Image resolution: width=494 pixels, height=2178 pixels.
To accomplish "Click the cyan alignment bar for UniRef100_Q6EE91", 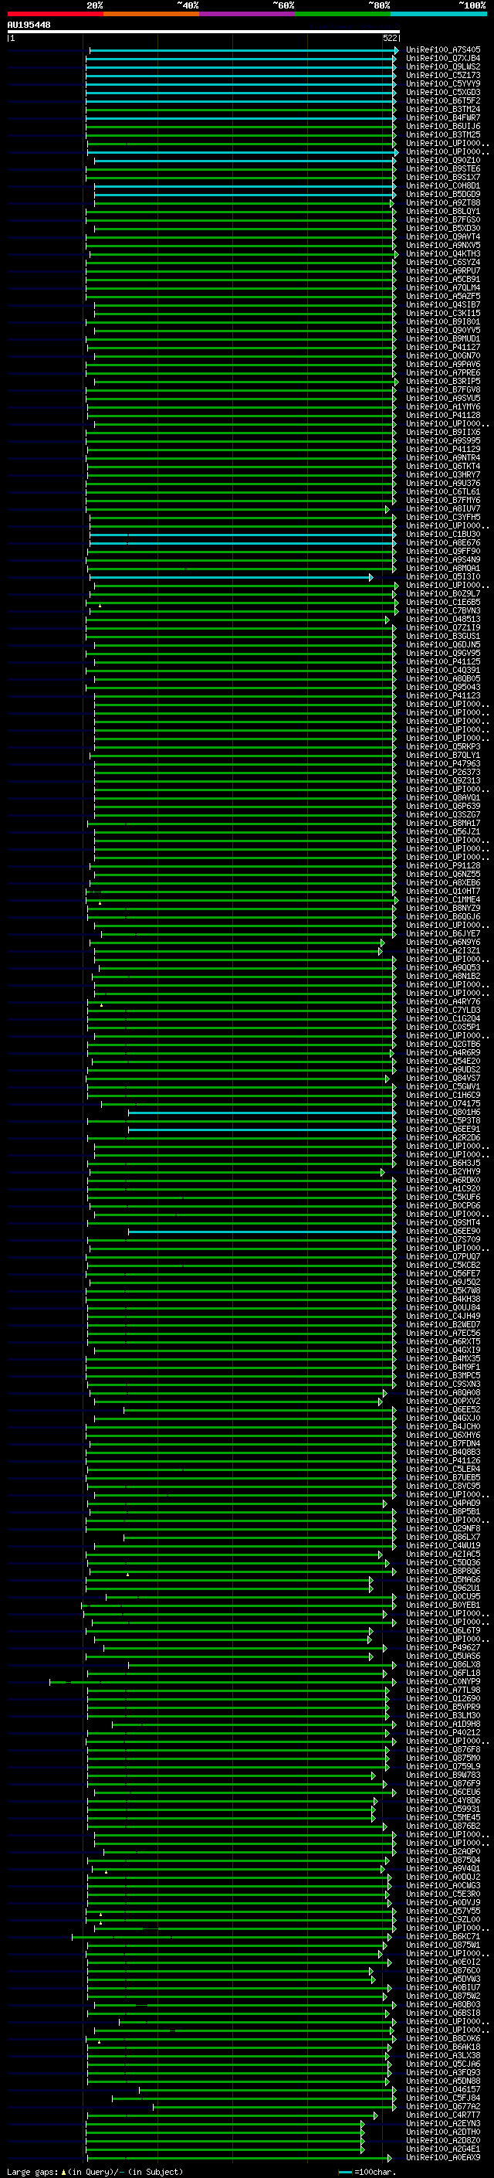I will [262, 1130].
